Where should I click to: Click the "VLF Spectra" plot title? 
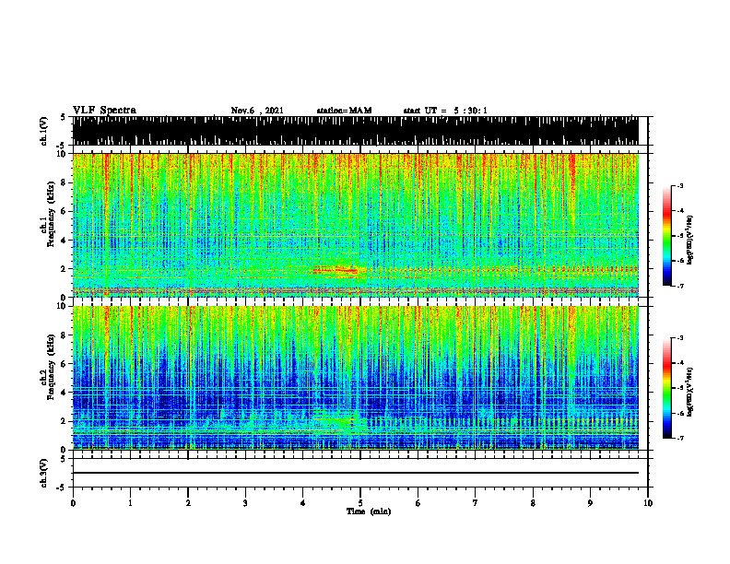pos(104,111)
